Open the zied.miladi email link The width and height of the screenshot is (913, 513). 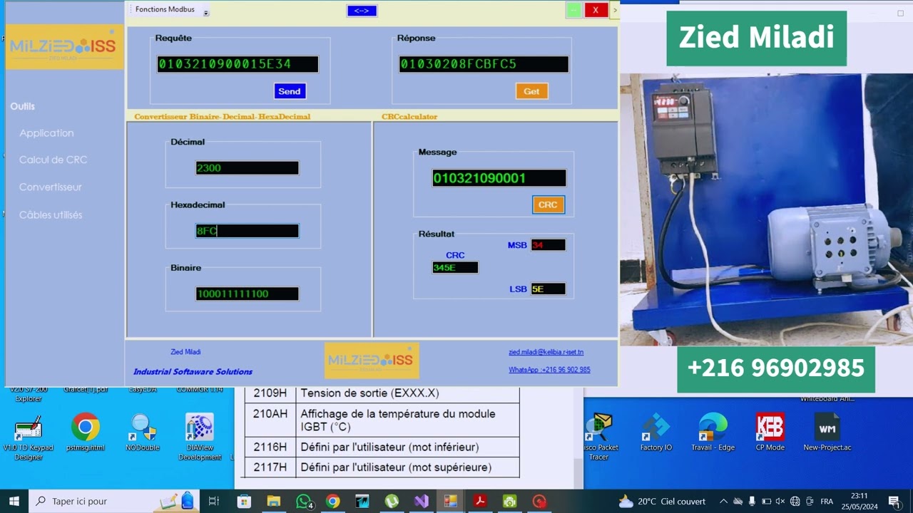pos(546,352)
